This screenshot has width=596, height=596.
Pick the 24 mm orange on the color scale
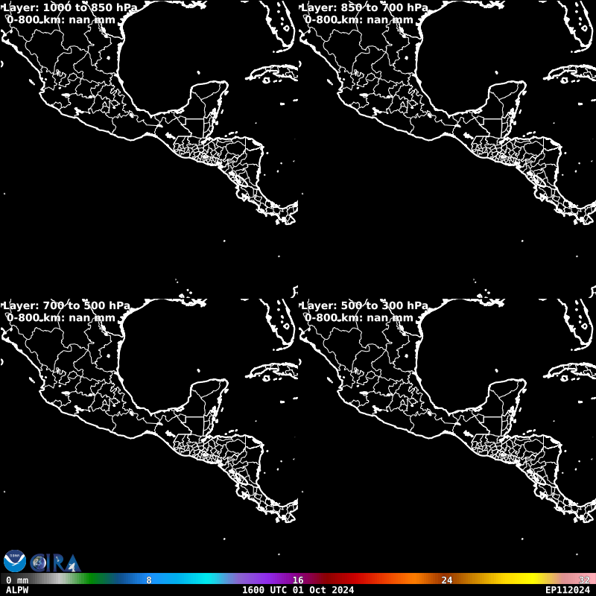447,579
